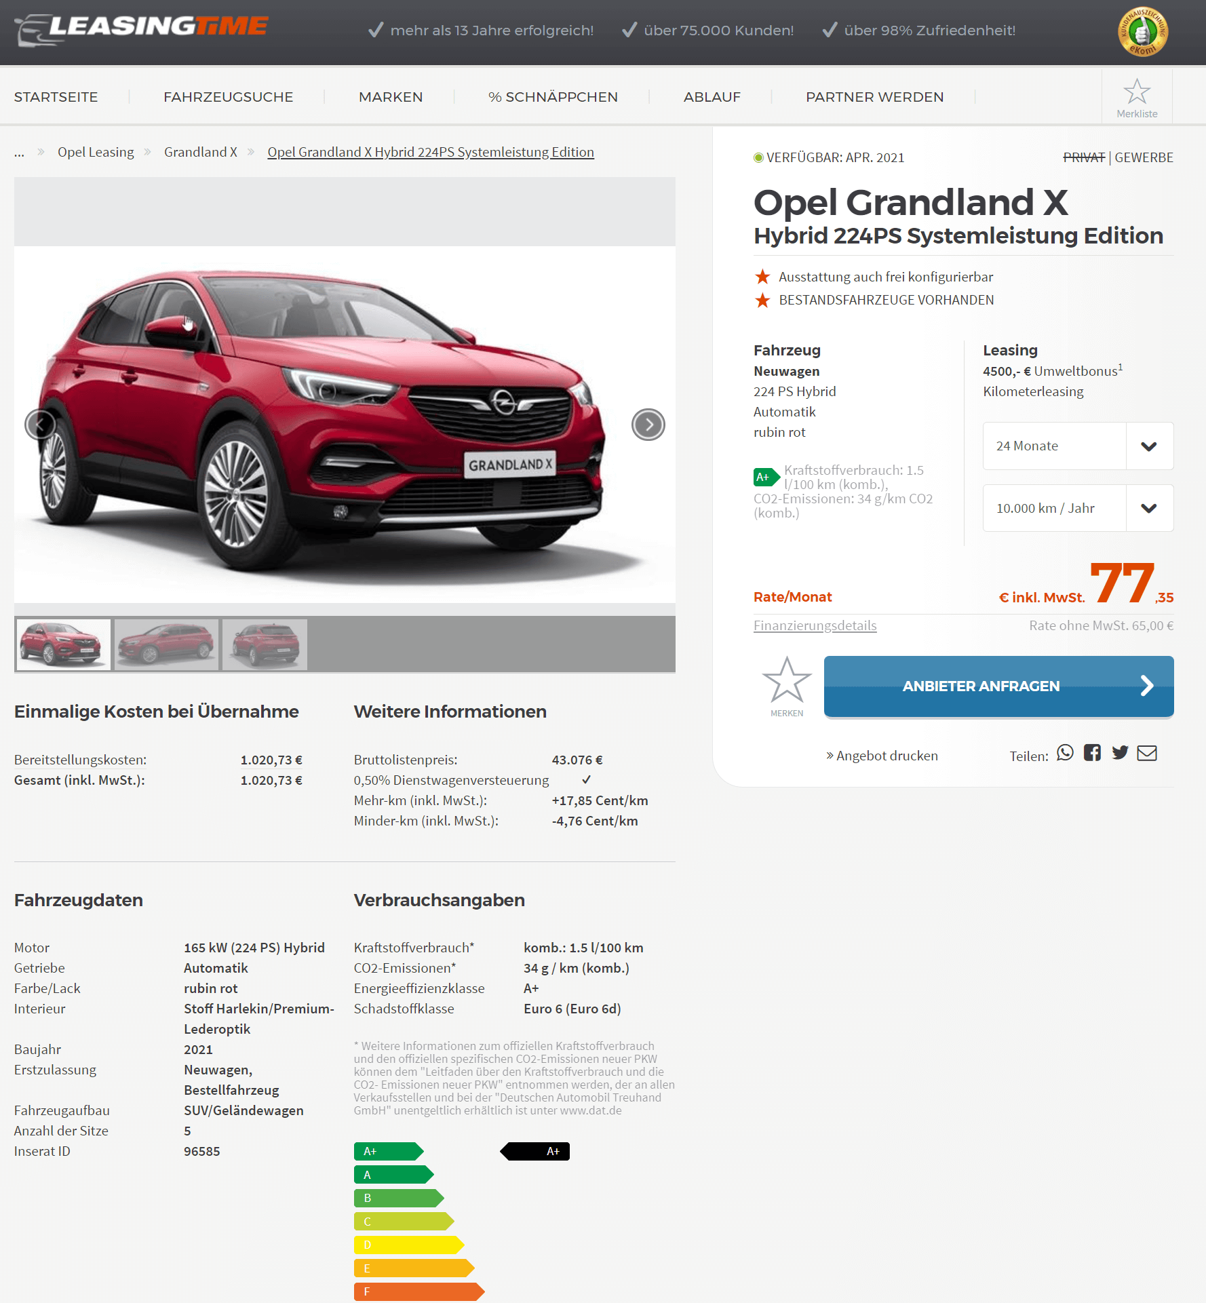Click 'Minder-km' value -4,76 Cent/km
Screen dimensions: 1206x1303
click(x=595, y=821)
